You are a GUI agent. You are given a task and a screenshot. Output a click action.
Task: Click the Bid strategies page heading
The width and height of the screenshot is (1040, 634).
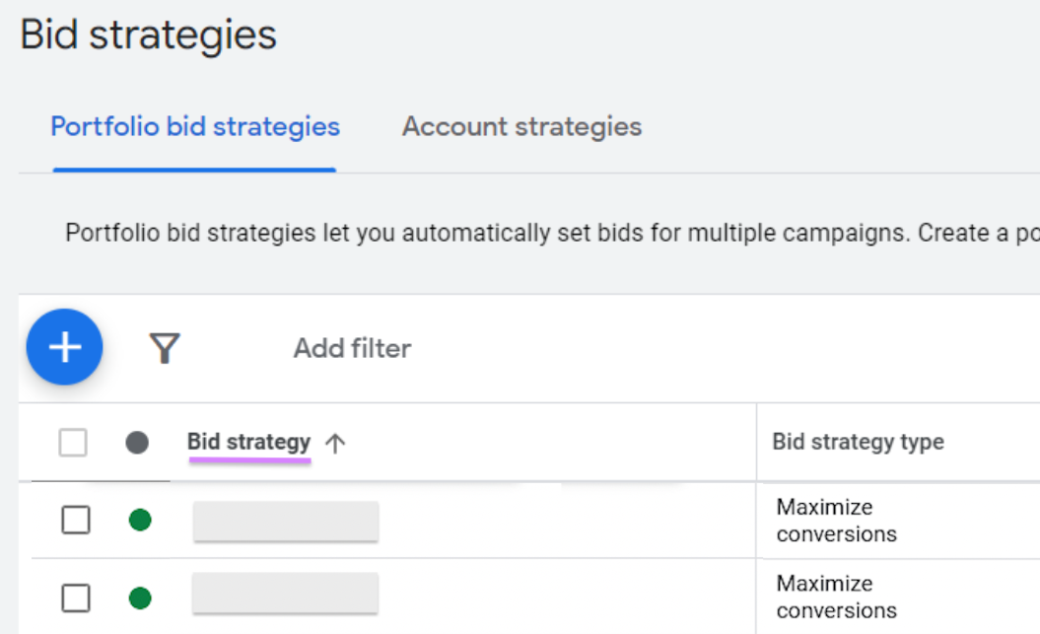point(149,35)
